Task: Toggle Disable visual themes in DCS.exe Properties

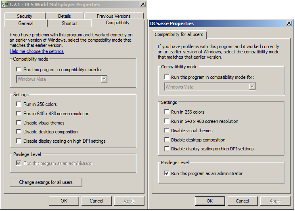Action: point(167,130)
